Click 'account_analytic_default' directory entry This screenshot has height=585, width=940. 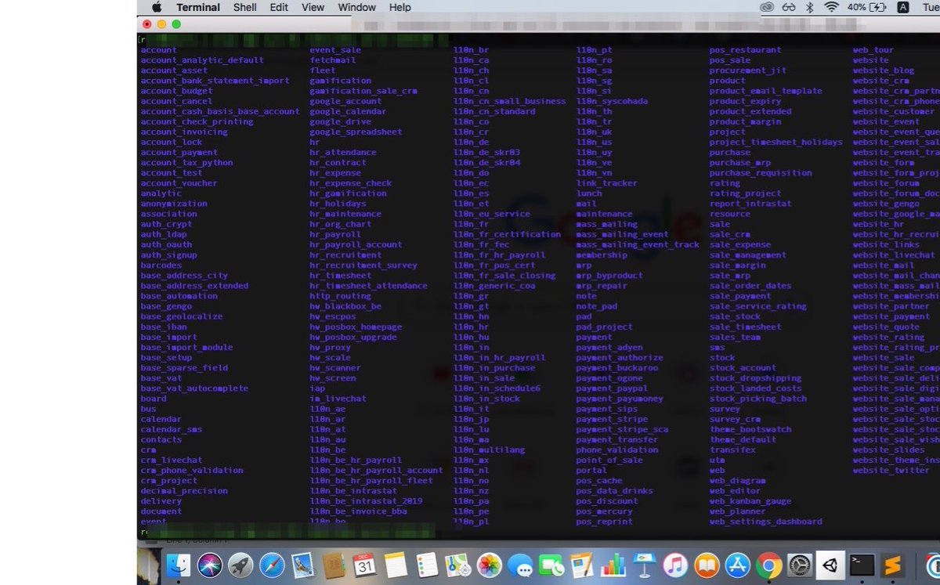202,60
